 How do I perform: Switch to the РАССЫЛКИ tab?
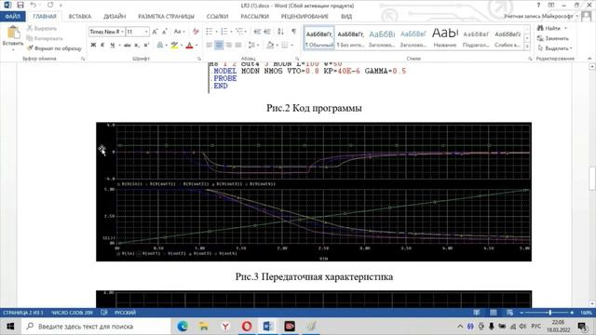tap(254, 17)
